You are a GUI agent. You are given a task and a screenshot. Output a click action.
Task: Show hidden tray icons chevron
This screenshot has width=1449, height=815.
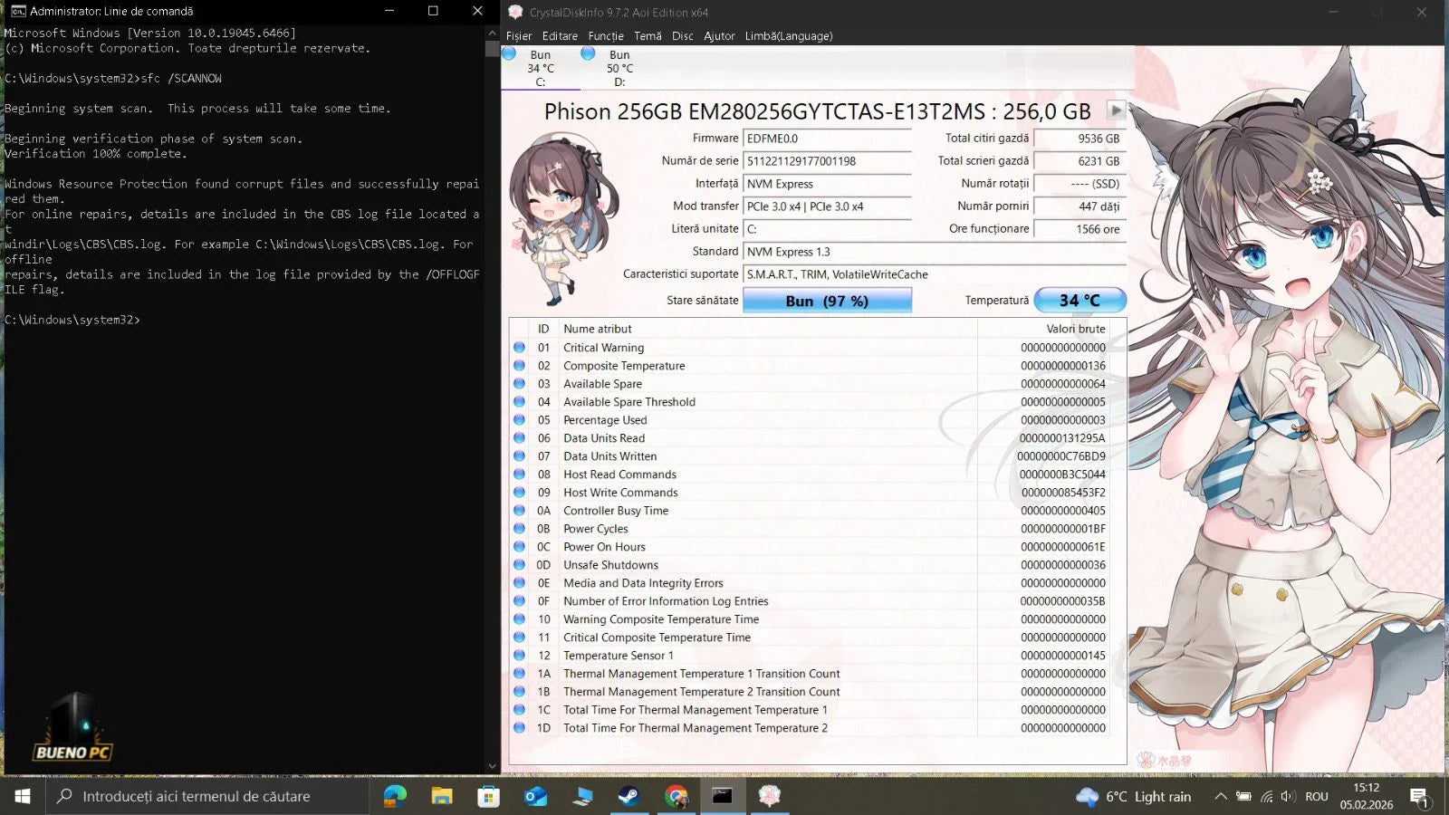1221,796
